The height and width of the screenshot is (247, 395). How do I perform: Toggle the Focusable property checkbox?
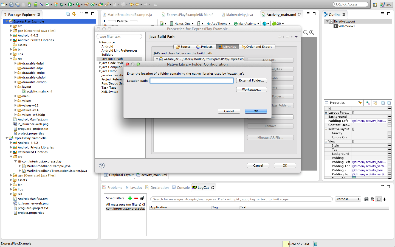point(354,178)
